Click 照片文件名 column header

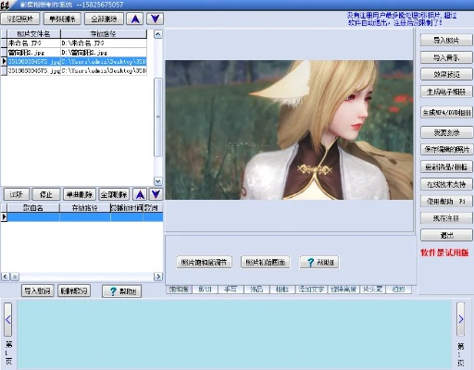point(34,33)
